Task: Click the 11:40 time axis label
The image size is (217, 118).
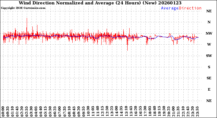Action: [x=98, y=111]
